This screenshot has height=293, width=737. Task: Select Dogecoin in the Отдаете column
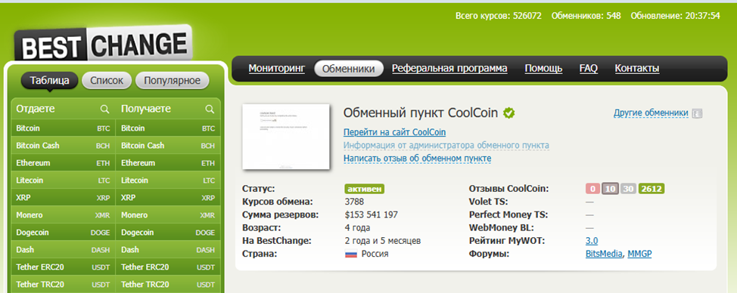click(63, 232)
